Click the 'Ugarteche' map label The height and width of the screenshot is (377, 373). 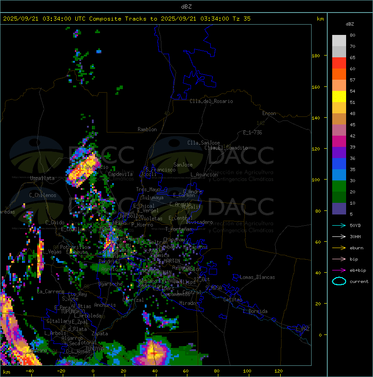(x=111, y=284)
